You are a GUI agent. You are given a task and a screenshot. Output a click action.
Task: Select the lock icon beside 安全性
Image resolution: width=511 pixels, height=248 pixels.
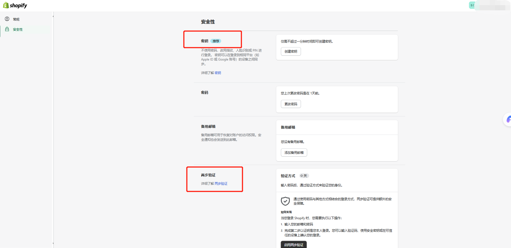[x=7, y=29]
